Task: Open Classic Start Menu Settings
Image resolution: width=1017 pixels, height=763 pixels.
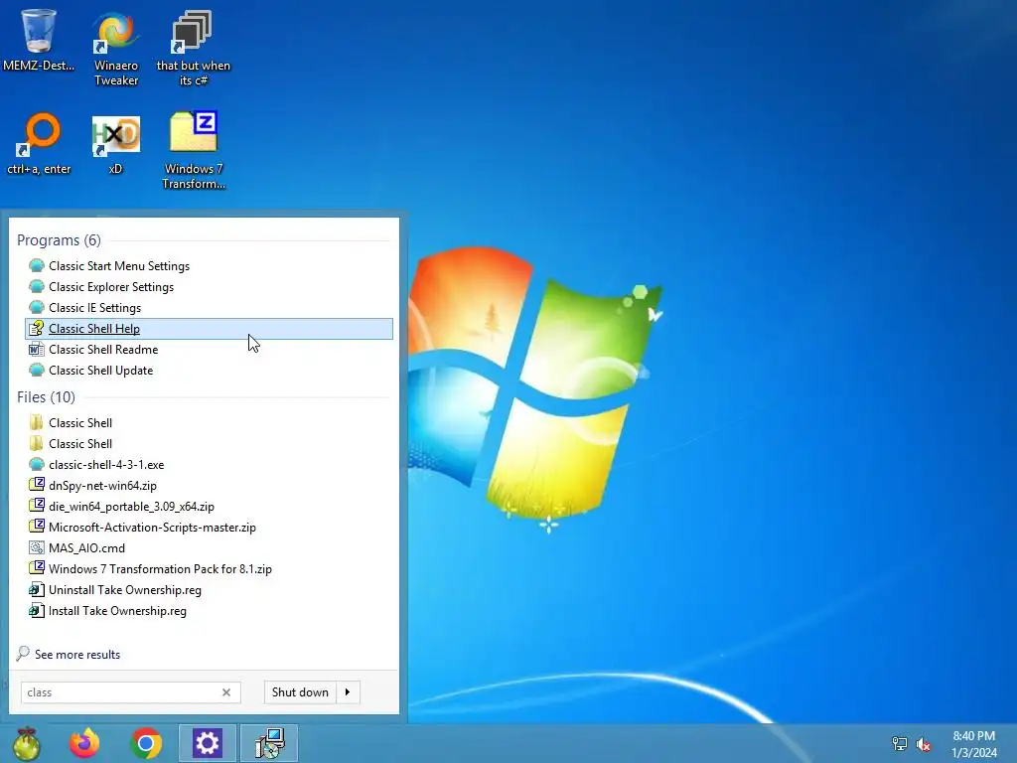Action: 209,266
